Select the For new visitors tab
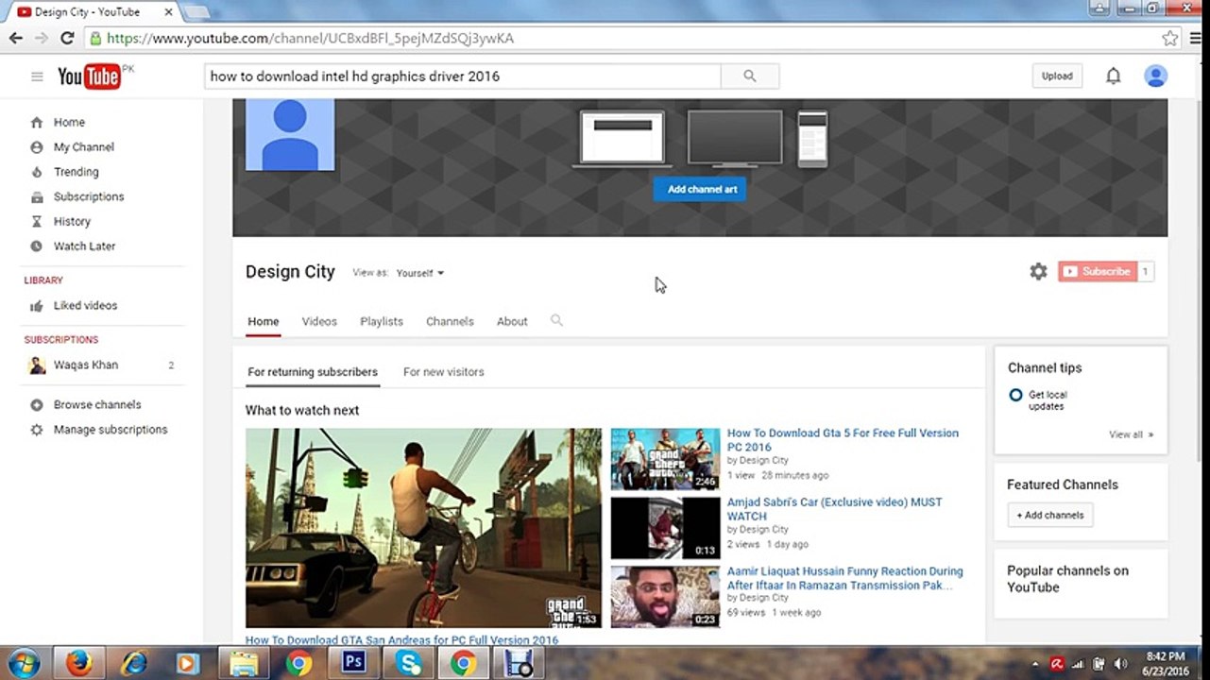Viewport: 1210px width, 680px height. 444,372
